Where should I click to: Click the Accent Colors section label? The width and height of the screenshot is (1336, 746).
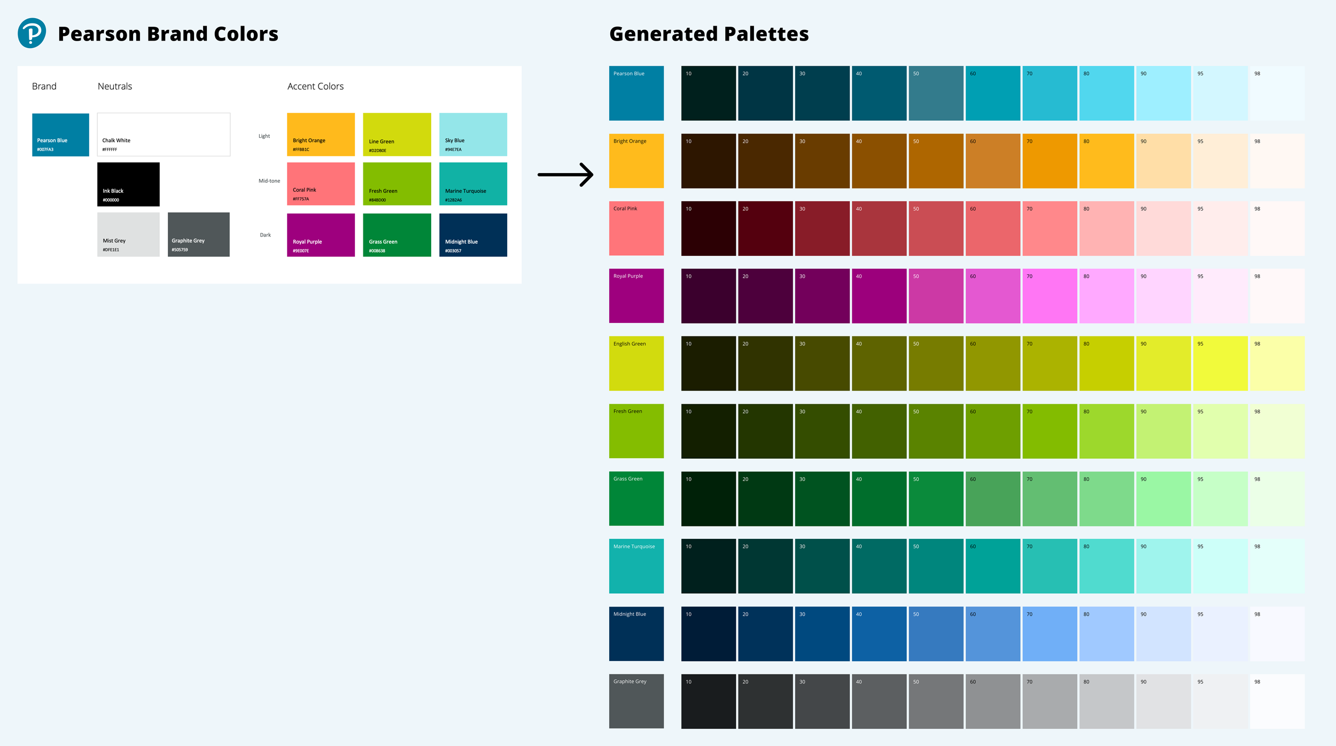(315, 87)
